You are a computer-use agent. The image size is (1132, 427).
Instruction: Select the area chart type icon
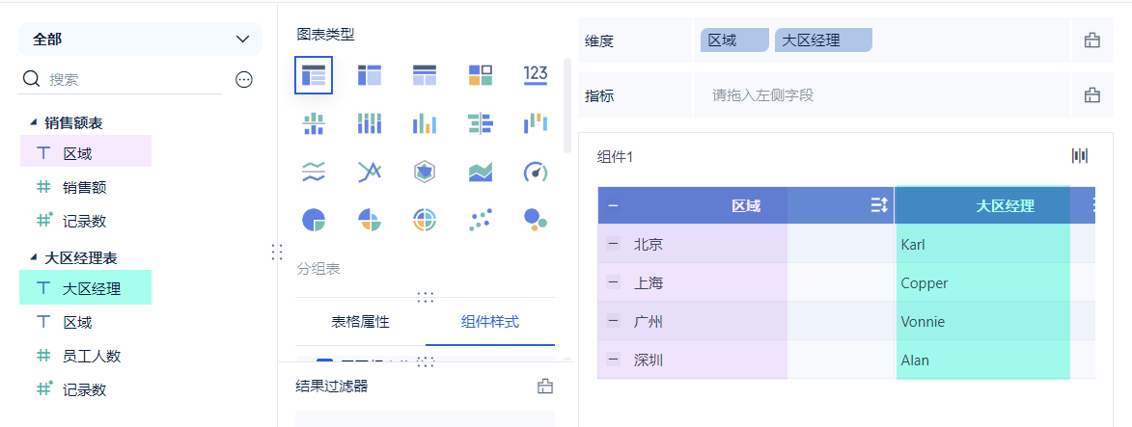tap(481, 172)
